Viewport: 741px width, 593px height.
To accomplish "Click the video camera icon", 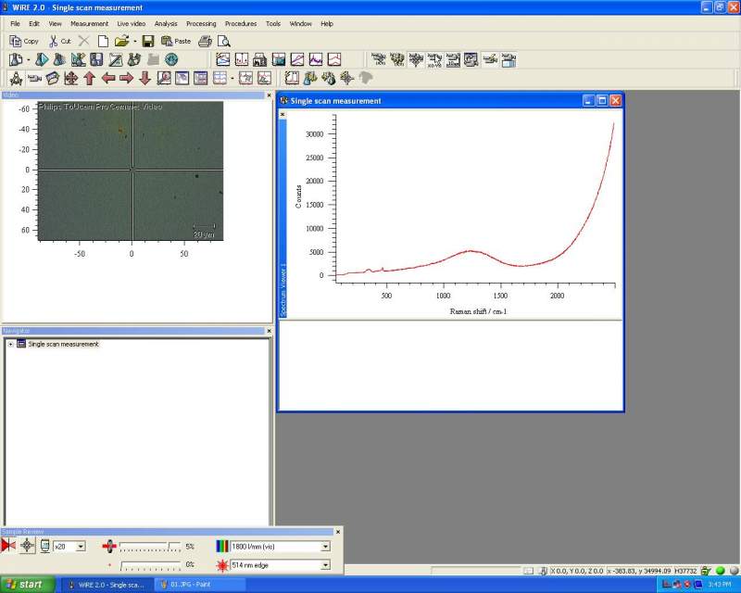I will point(34,78).
